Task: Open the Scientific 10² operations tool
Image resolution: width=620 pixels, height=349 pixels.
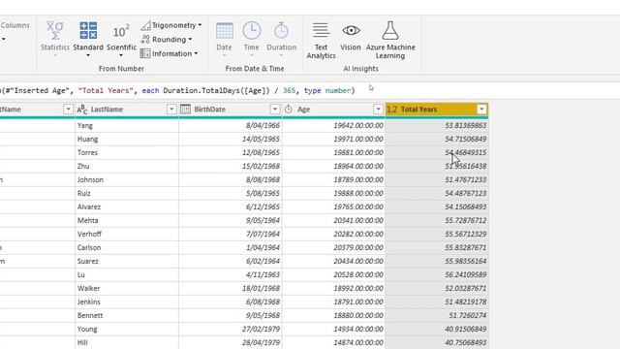Action: (x=121, y=39)
